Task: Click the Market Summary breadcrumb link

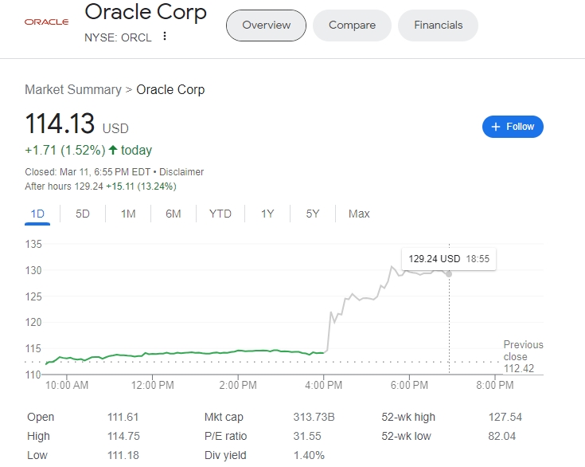Action: pos(73,90)
